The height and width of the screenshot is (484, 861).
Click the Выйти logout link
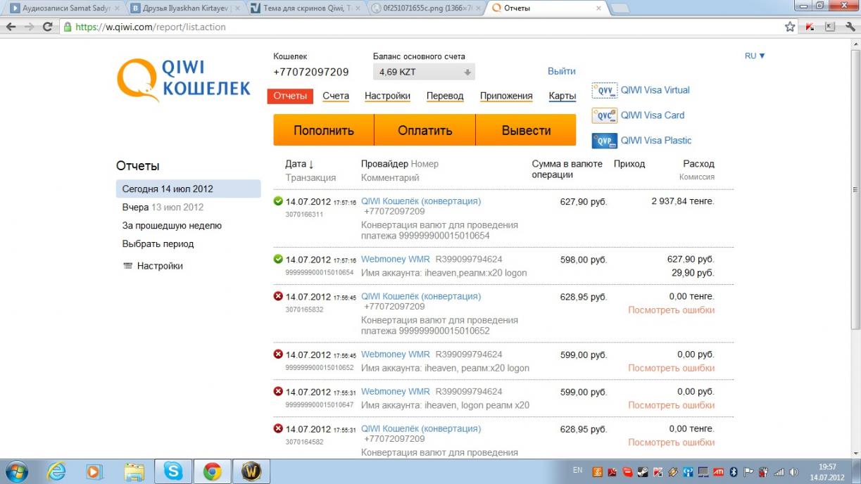561,71
